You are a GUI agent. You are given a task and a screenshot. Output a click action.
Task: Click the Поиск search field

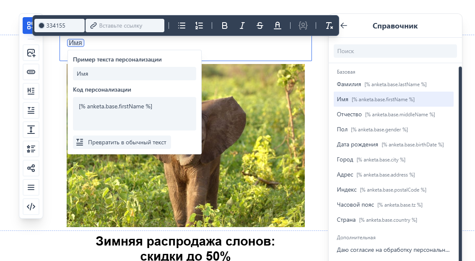pos(395,51)
